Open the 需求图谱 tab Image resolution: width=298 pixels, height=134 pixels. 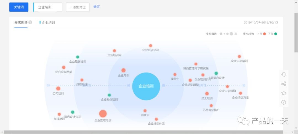21,23
